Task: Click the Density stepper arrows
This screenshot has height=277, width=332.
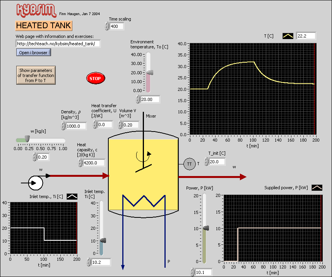Action: point(64,126)
